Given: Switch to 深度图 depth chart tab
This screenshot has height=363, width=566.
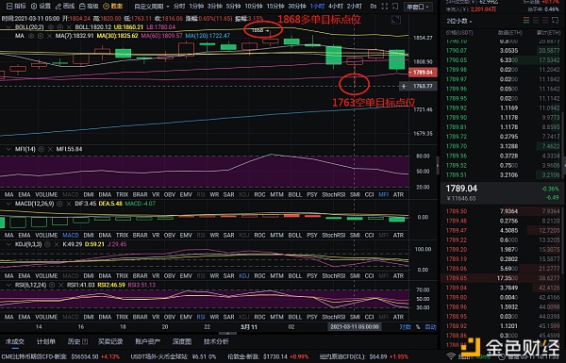Looking at the screenshot, I should tap(181, 341).
